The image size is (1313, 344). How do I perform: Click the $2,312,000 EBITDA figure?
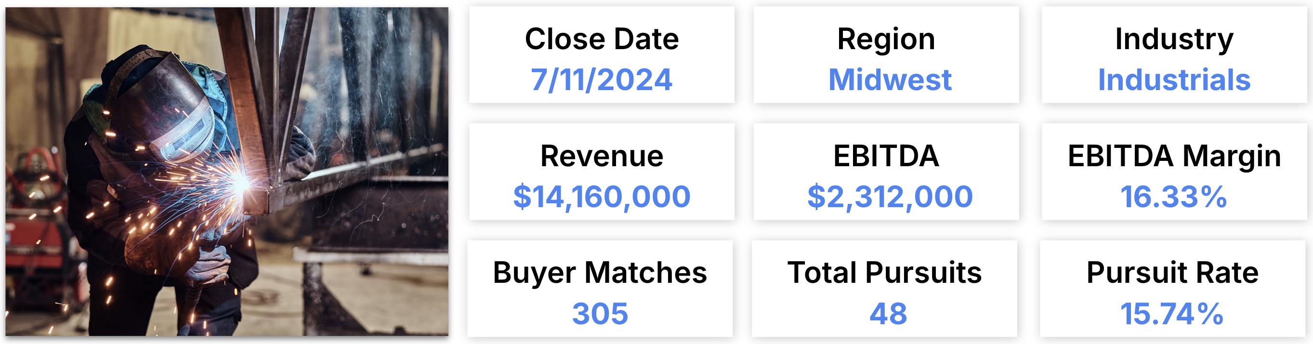tap(890, 197)
